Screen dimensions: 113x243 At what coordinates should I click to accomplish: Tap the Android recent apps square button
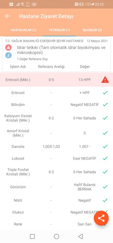[x=32, y=236]
